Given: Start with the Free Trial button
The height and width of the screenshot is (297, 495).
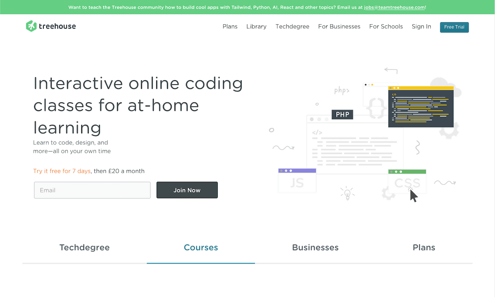Looking at the screenshot, I should pos(454,27).
